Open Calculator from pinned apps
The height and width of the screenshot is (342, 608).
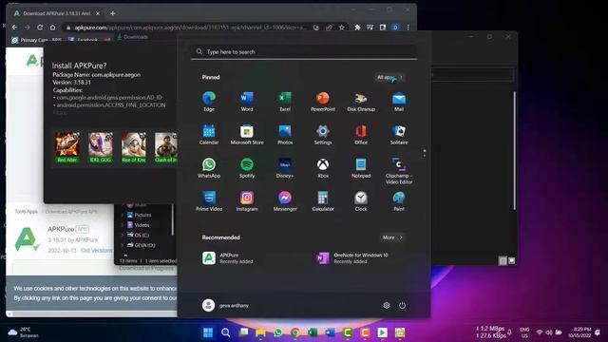[323, 201]
